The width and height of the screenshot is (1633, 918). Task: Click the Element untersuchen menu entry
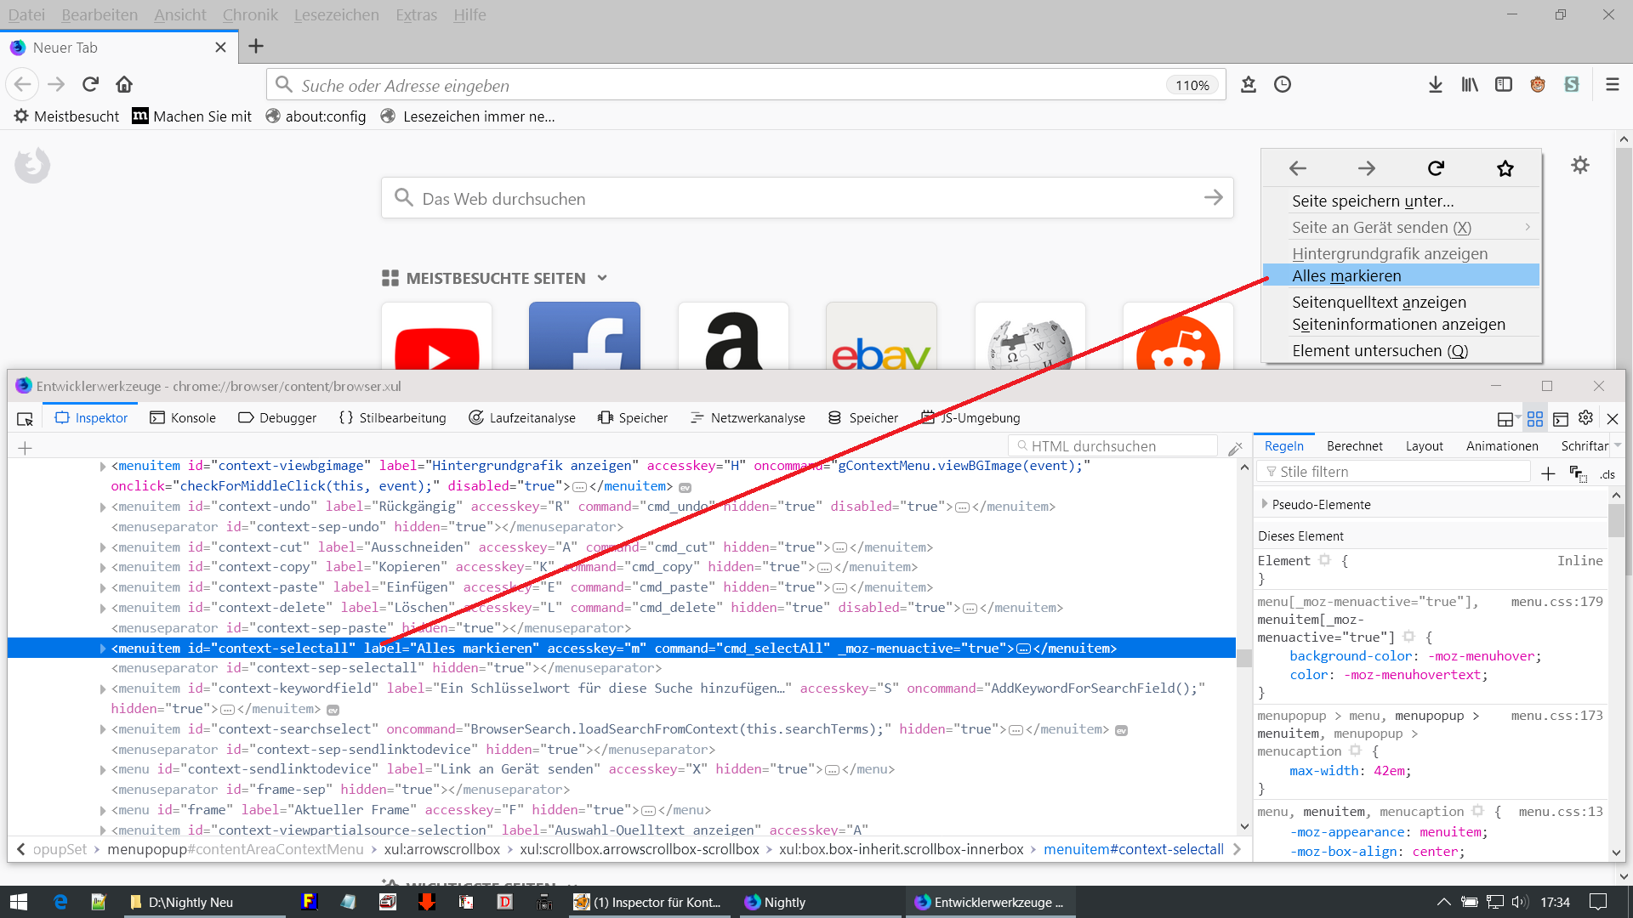click(1380, 350)
